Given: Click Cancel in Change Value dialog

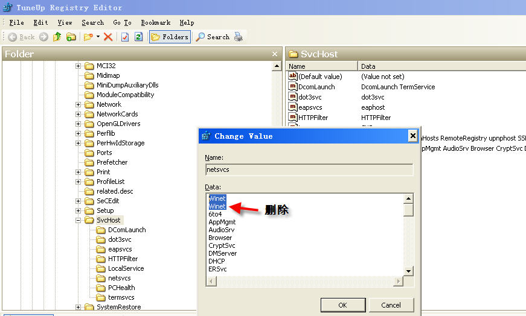Looking at the screenshot, I should pos(391,305).
